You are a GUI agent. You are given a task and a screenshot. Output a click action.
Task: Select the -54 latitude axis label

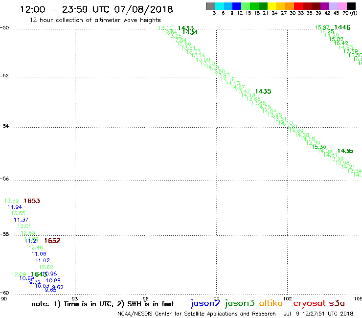(x=4, y=126)
